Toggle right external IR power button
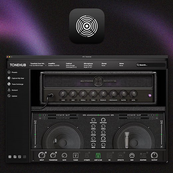 tap(157, 118)
